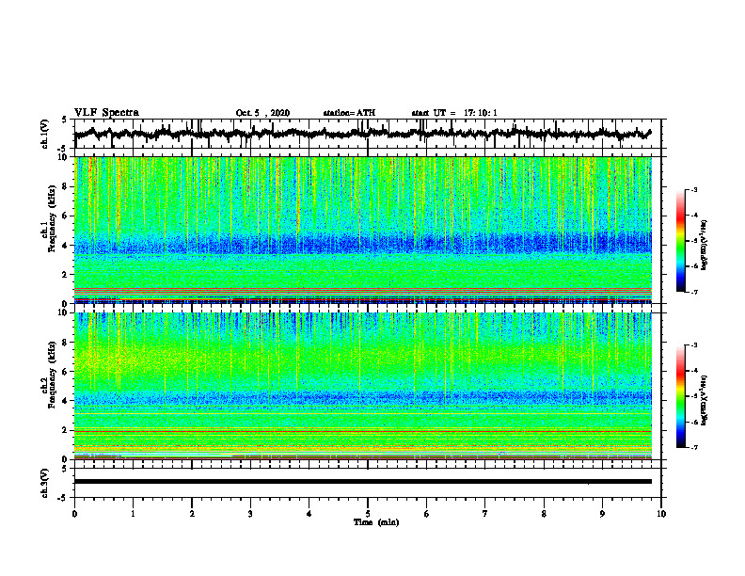
Task: Click the '5' tick on the ch.1(V) axis
Action: coord(65,120)
